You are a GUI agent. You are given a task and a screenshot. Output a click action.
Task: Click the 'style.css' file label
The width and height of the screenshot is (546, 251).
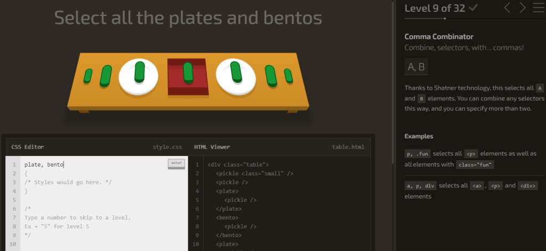point(167,147)
